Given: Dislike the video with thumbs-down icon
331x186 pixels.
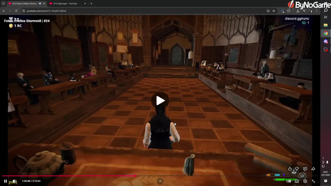Looking at the screenshot, I should (x=297, y=169).
